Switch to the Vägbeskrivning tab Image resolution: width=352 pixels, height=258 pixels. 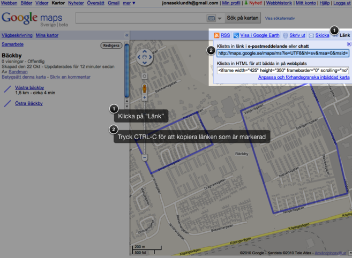tap(17, 35)
